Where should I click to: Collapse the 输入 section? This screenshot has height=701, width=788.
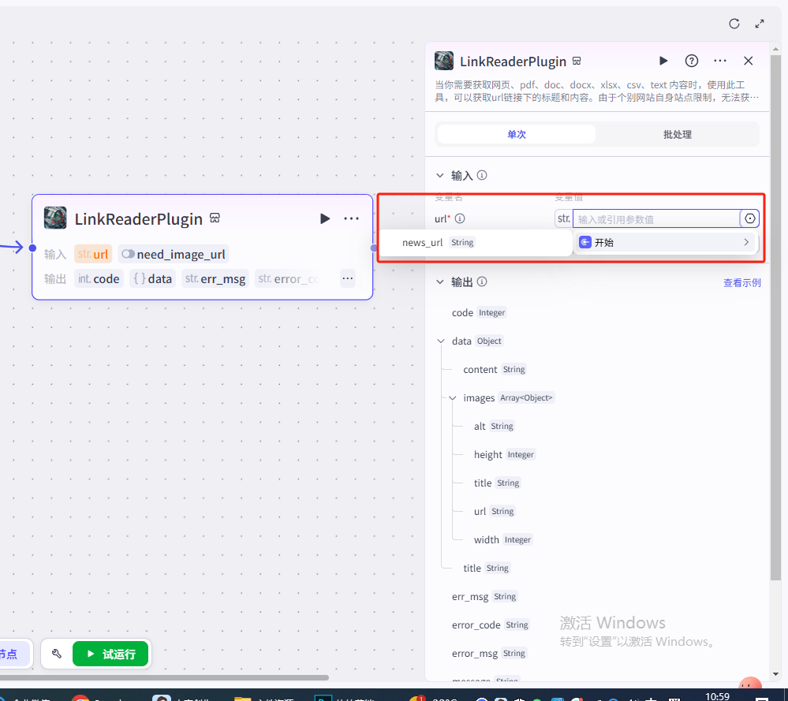440,176
